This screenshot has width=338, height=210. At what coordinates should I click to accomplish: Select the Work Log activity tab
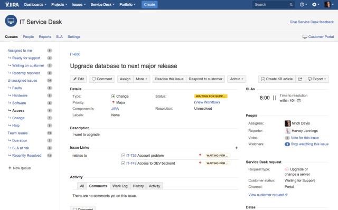120,186
